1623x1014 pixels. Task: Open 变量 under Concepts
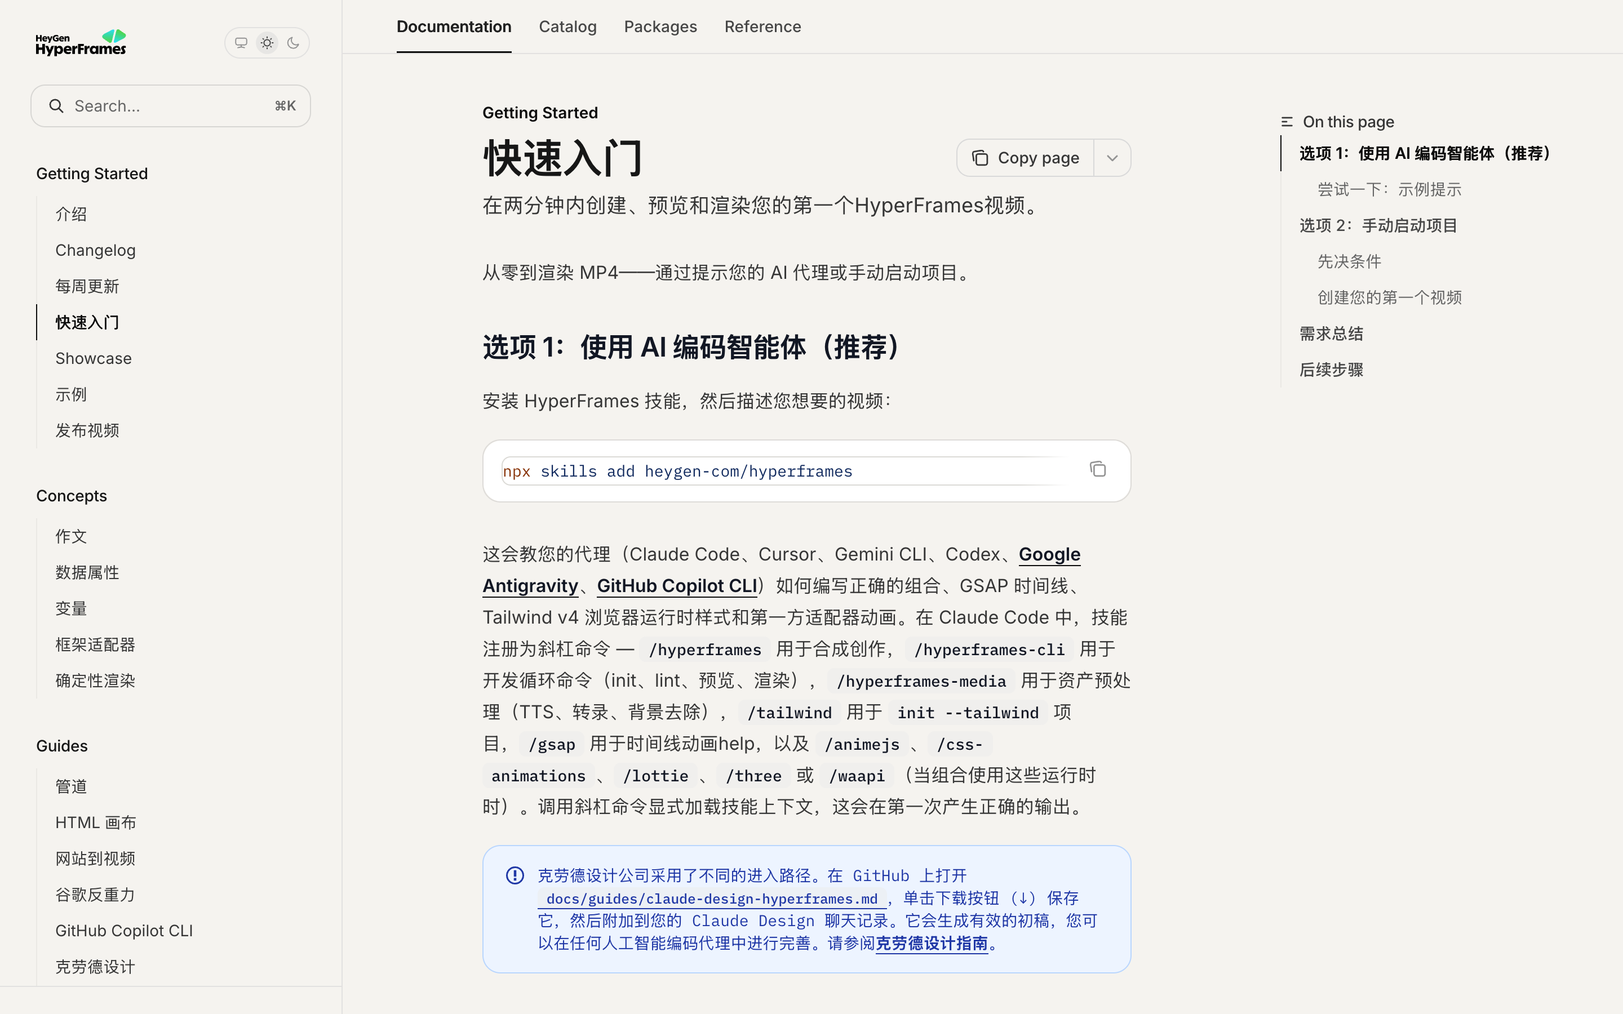(x=71, y=609)
